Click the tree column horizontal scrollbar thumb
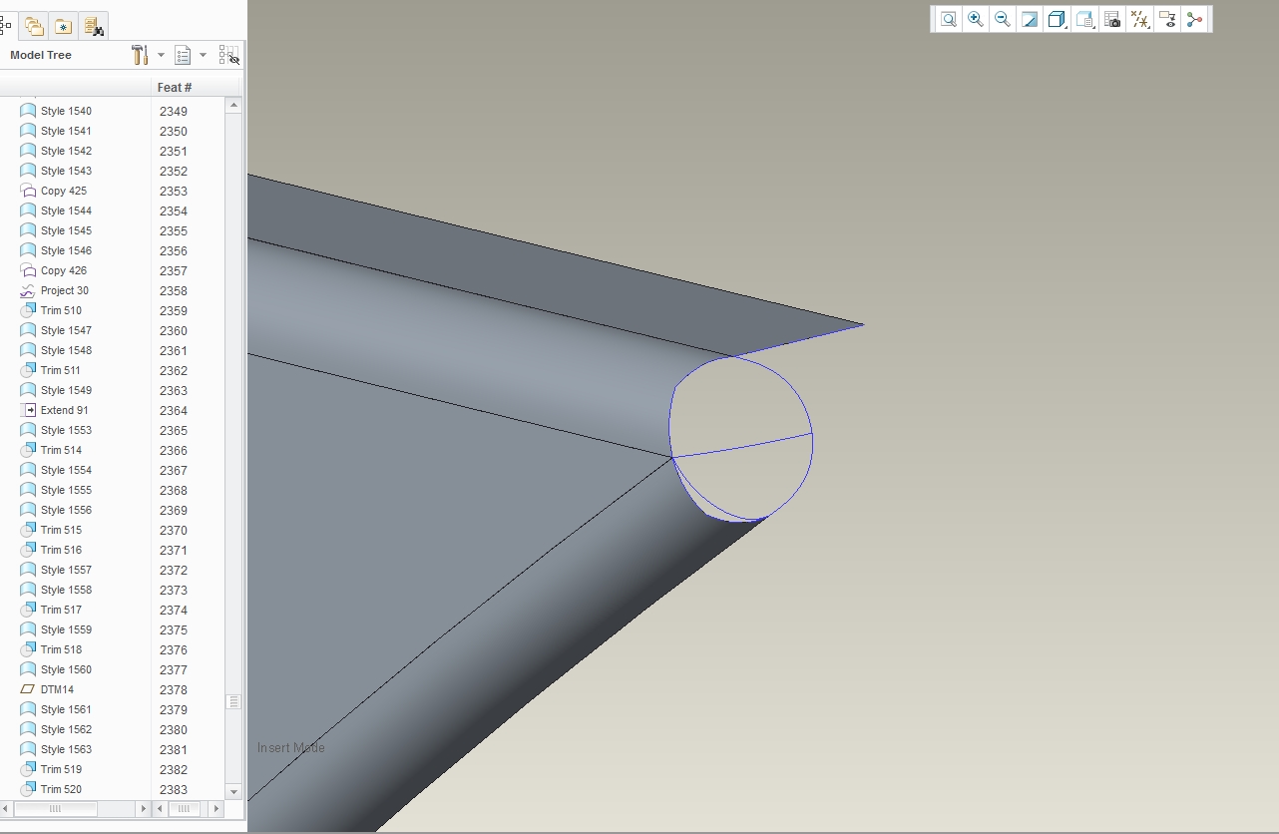Viewport: 1279px width, 834px height. click(55, 809)
